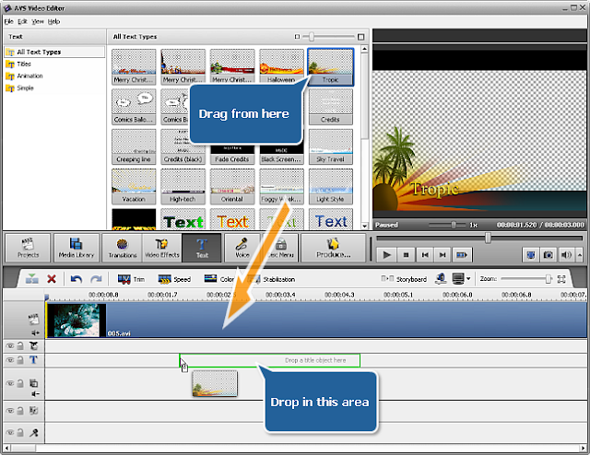Open the Speed tool
Image resolution: width=590 pixels, height=455 pixels.
point(174,279)
